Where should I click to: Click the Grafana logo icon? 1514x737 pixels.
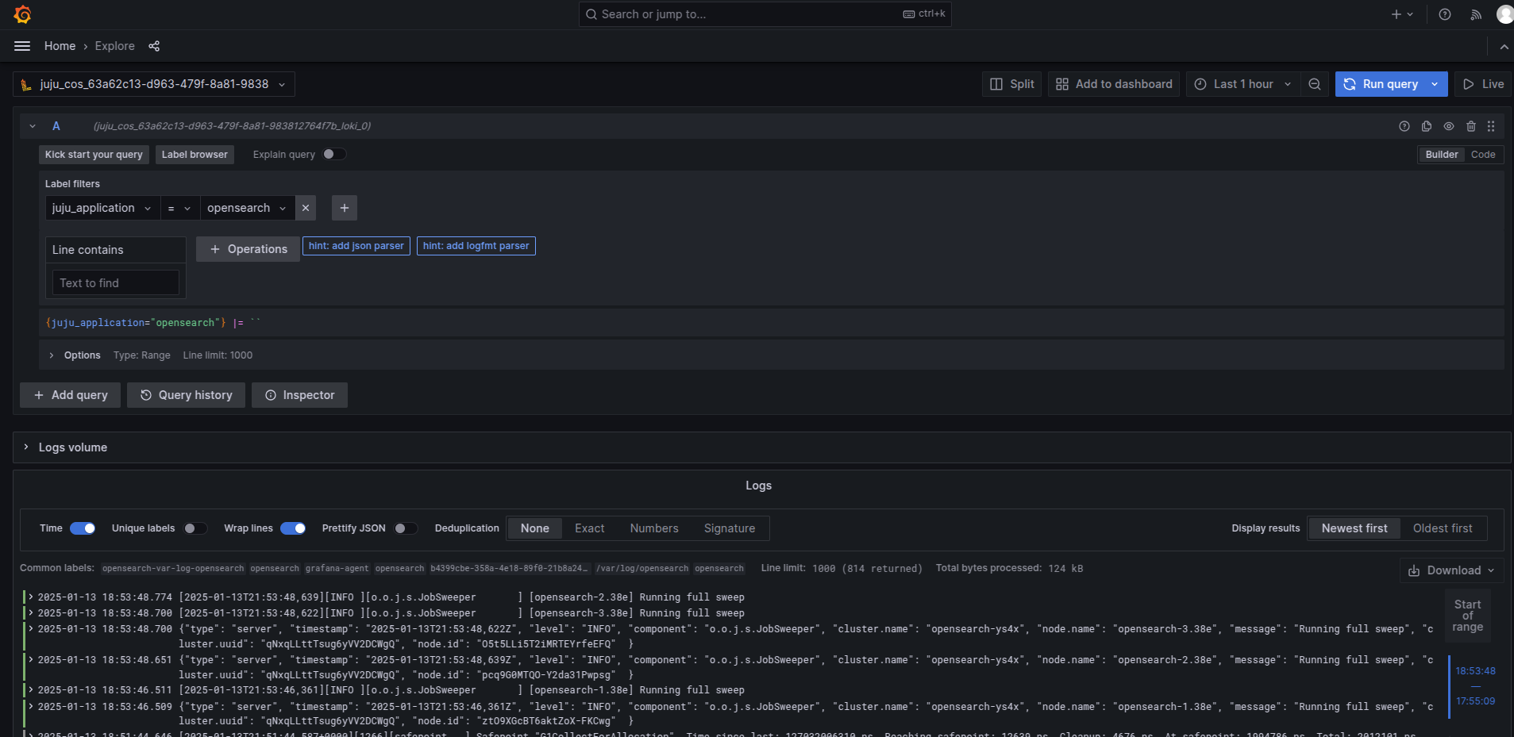tap(23, 14)
